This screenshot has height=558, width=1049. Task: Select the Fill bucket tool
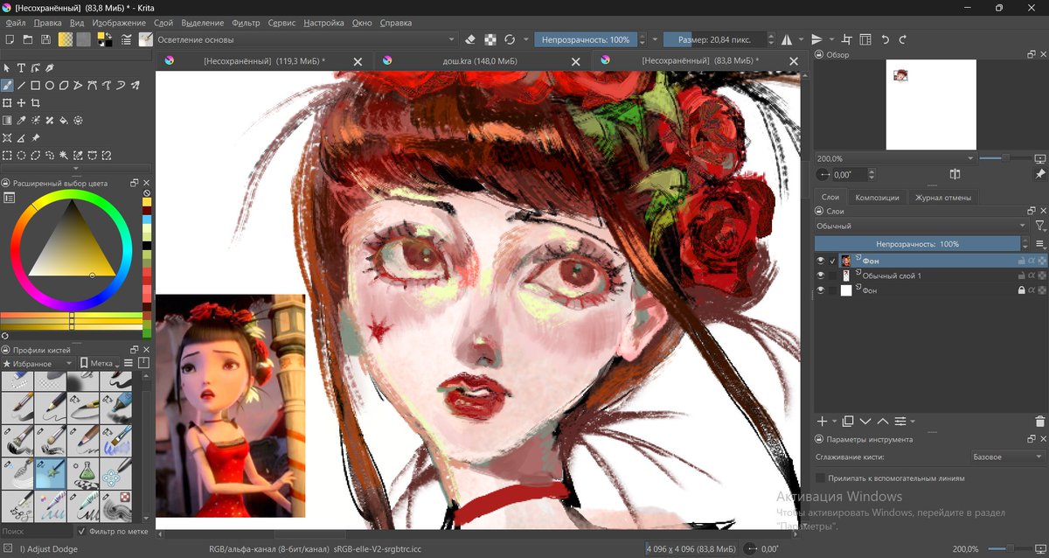(x=64, y=121)
